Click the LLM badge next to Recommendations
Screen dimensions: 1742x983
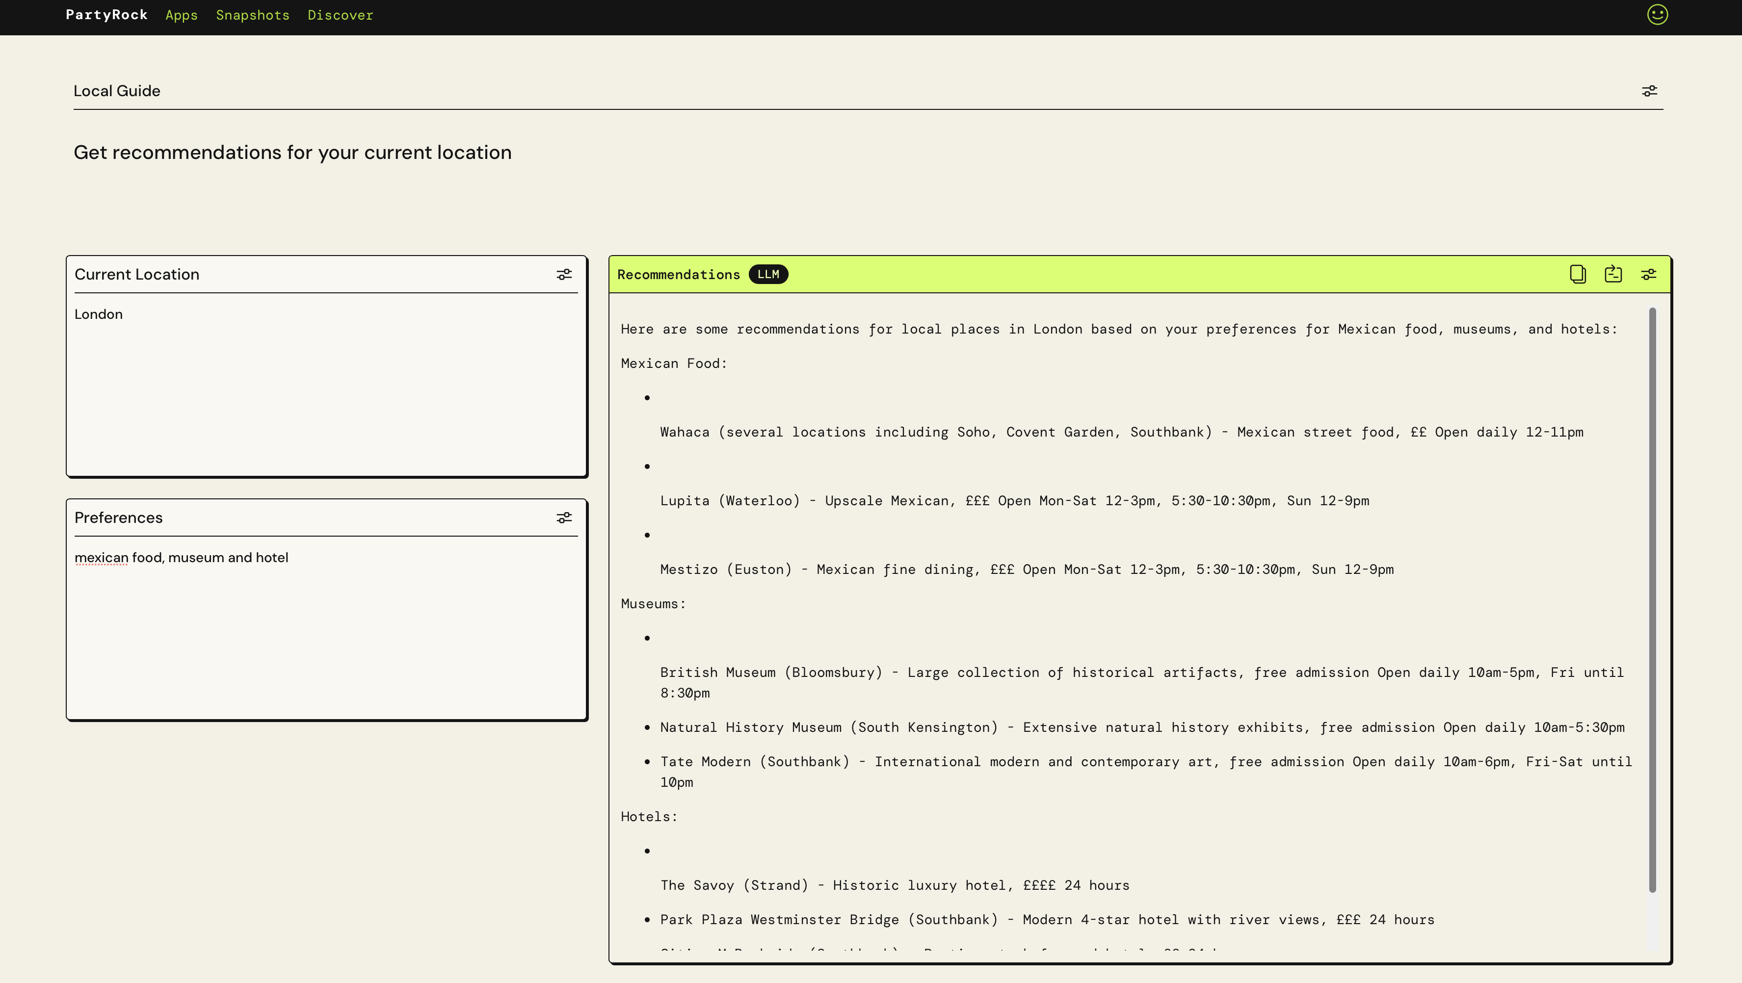point(768,274)
